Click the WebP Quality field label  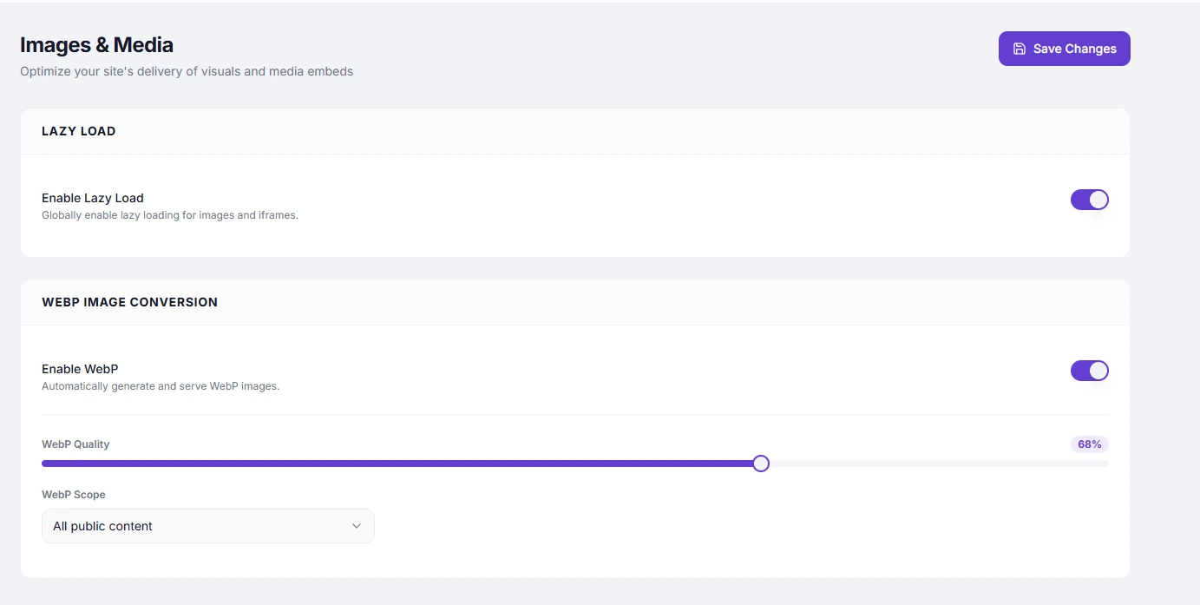point(75,444)
